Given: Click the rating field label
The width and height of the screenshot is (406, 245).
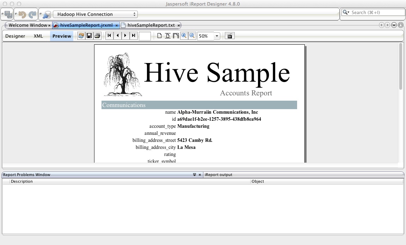Looking at the screenshot, I should (170, 154).
